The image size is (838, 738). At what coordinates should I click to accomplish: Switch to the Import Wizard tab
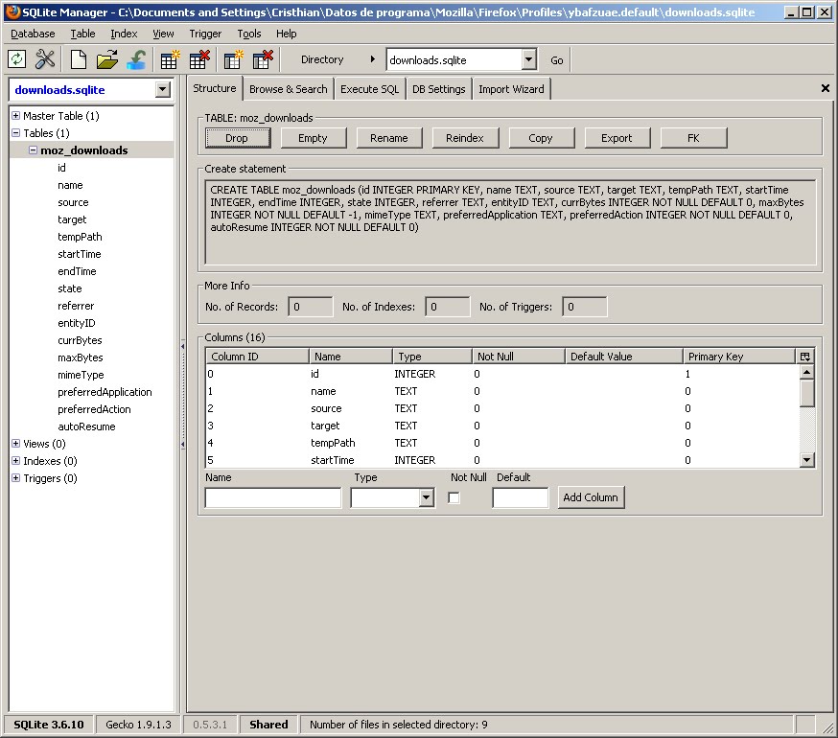[x=511, y=89]
